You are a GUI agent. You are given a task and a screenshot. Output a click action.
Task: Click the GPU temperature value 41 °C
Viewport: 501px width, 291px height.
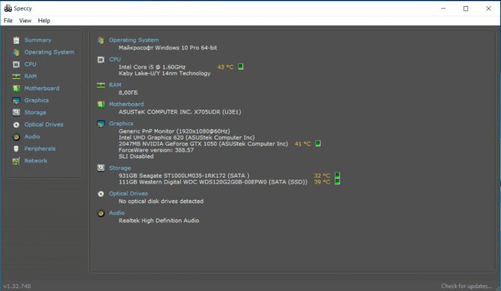point(303,144)
